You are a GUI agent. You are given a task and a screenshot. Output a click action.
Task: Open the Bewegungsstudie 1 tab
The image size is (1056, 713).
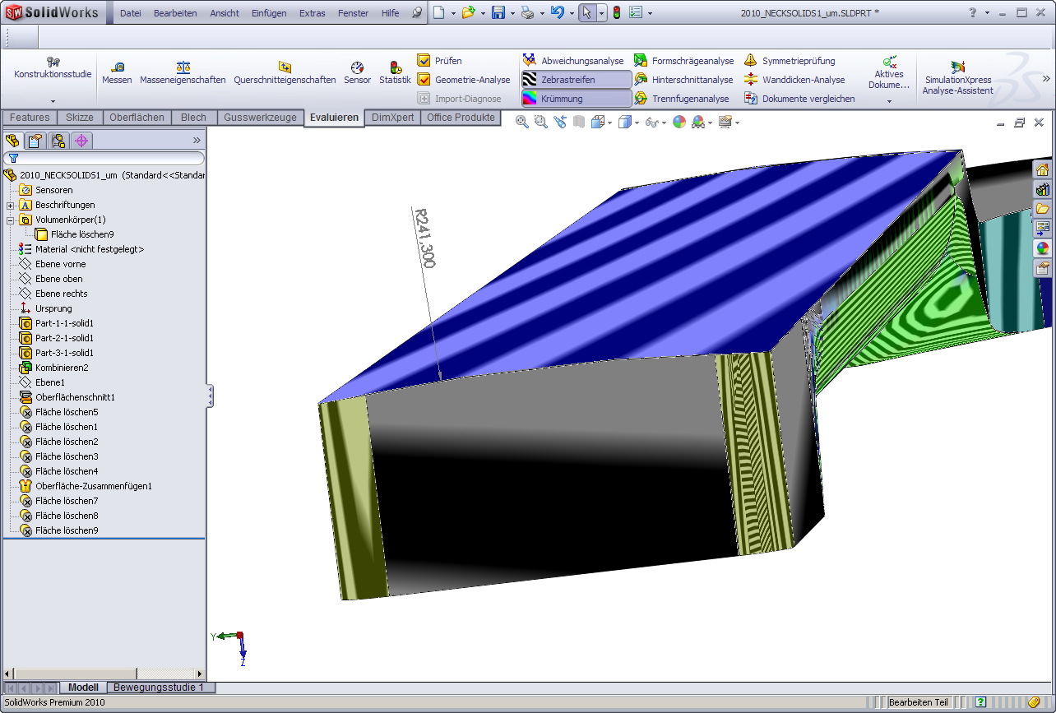click(158, 688)
